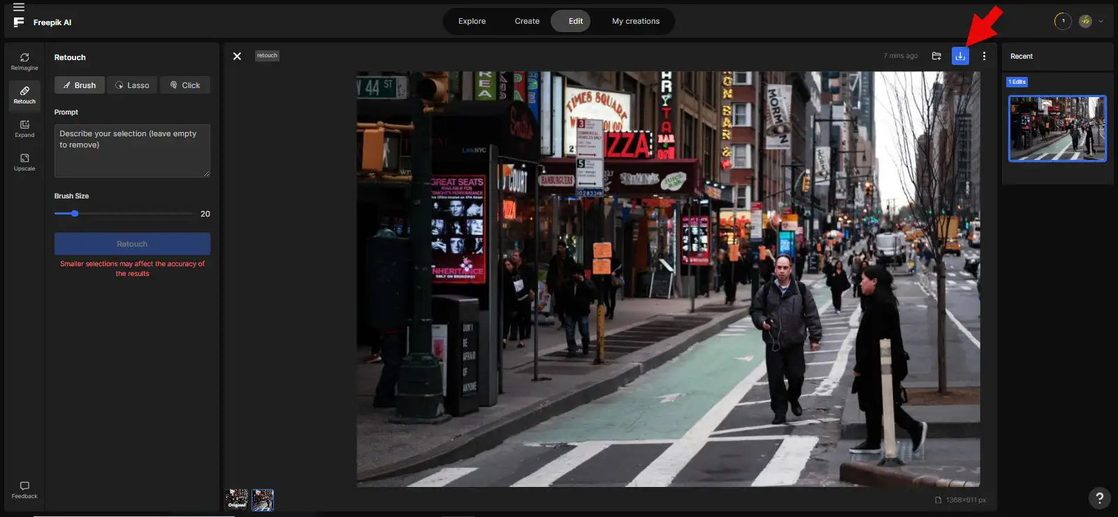Expand the account dropdown chevron
The width and height of the screenshot is (1118, 517).
(1101, 21)
